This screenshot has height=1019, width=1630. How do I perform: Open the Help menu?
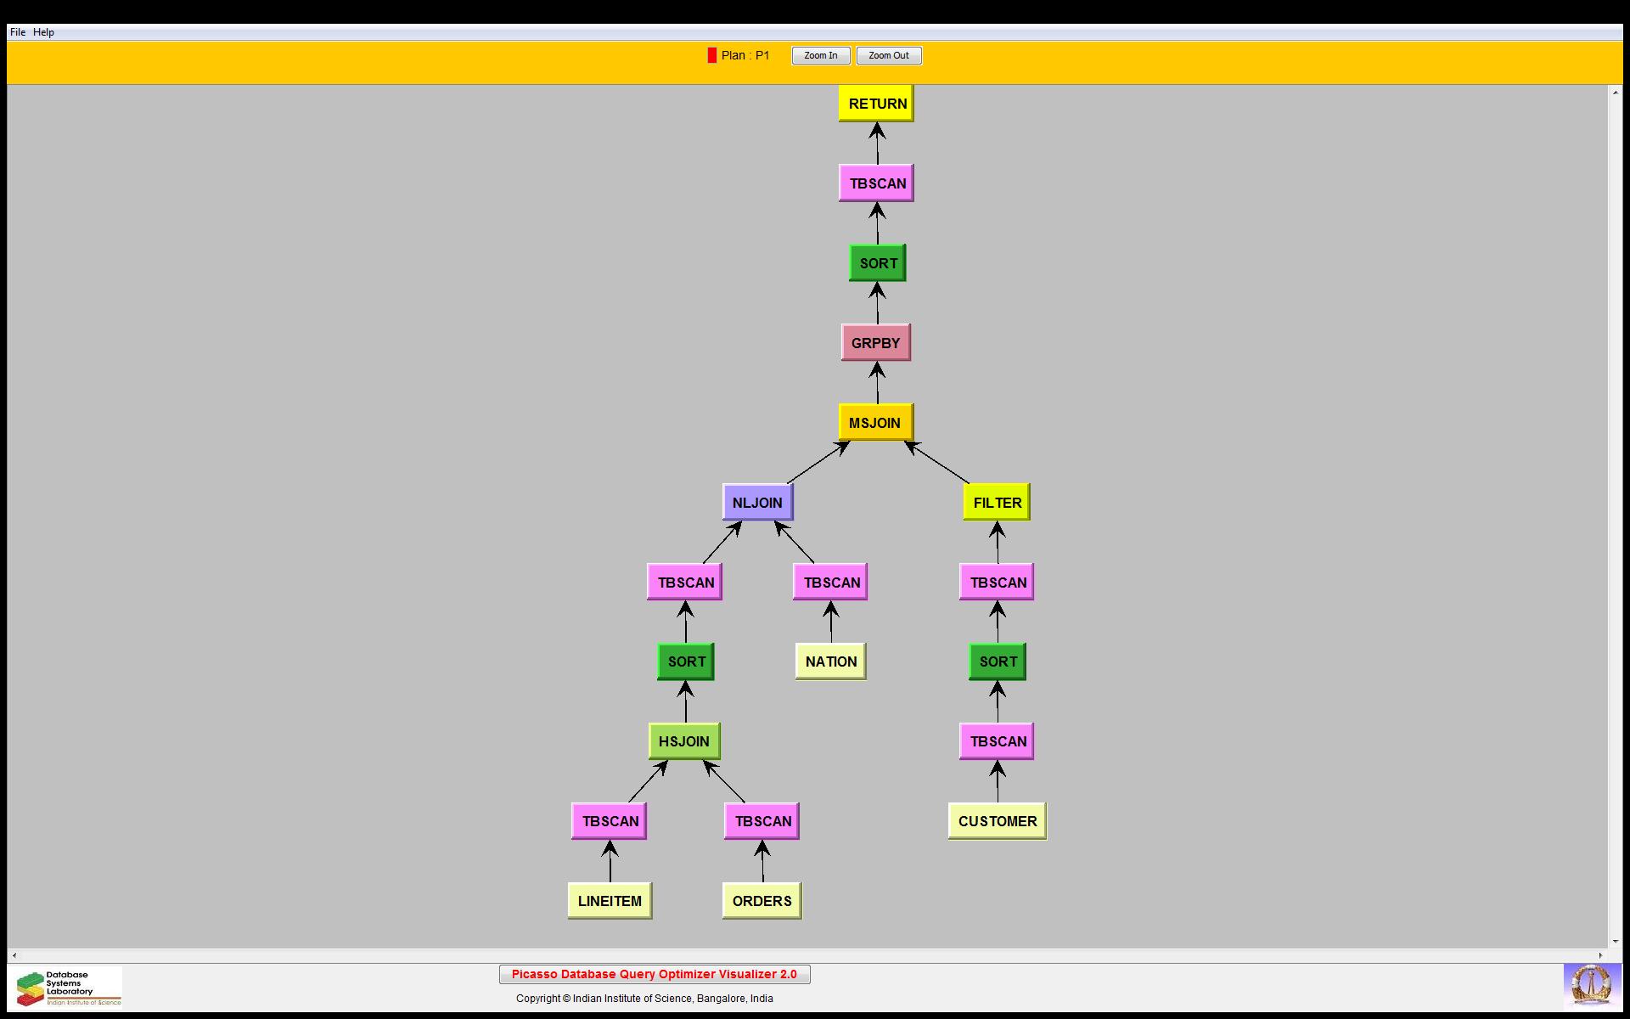pos(43,32)
